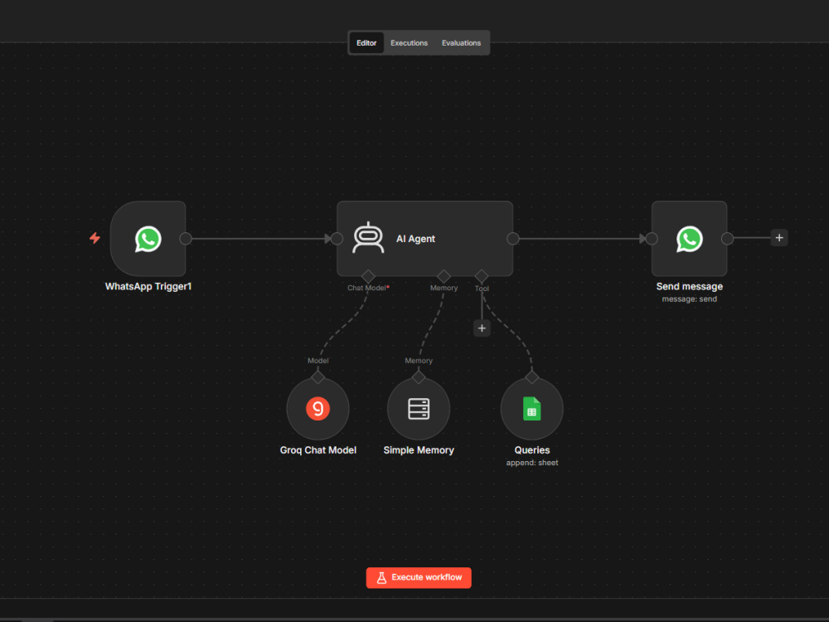Click the 'message: send' subtitle
829x622 pixels.
[x=690, y=299]
